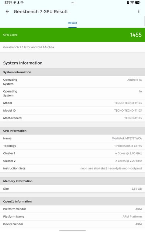Tap the Android 16 value
The height and width of the screenshot is (232, 145).
(x=134, y=80)
